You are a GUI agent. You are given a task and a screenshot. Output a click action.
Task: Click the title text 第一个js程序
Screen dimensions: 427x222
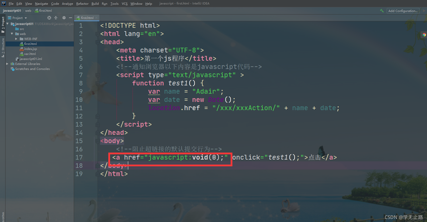pos(164,58)
